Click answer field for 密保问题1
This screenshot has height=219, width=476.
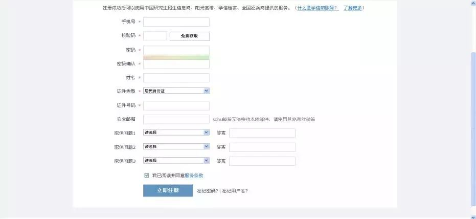point(262,133)
